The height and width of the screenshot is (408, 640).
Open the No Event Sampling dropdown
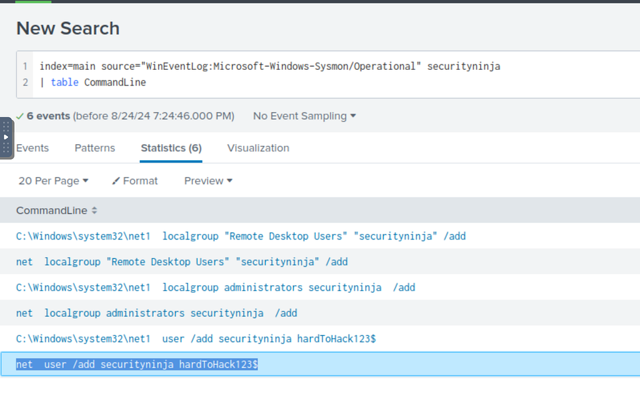pos(304,116)
